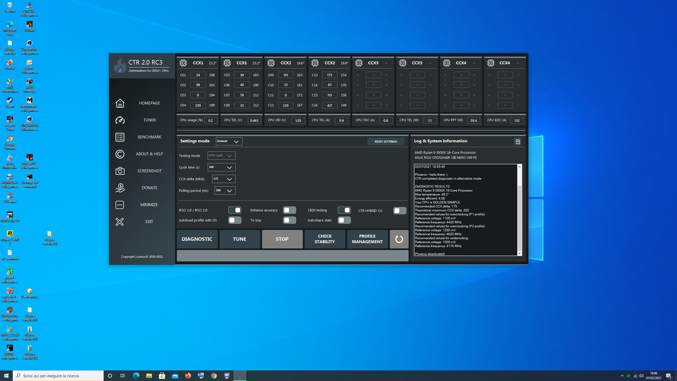677x381 pixels.
Task: Open the Cycle time dropdown
Action: 223,167
